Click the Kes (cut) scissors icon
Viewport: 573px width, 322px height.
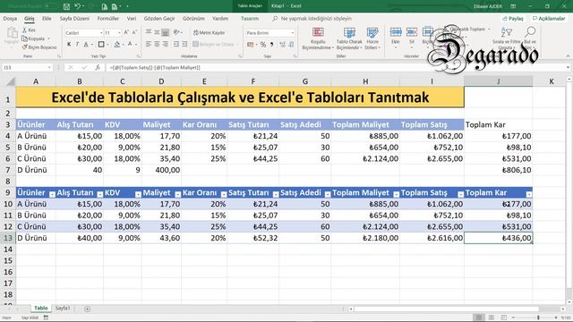[x=25, y=30]
